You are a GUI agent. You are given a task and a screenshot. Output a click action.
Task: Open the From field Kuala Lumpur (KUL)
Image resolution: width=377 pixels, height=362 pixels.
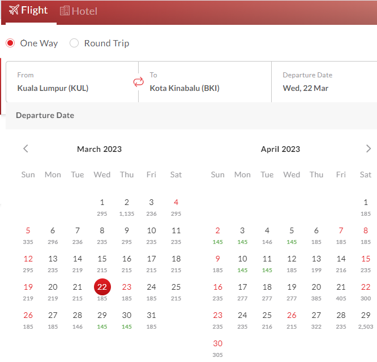(x=72, y=82)
